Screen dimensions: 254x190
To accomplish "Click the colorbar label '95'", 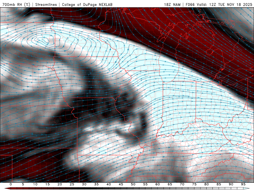I will [243, 184].
